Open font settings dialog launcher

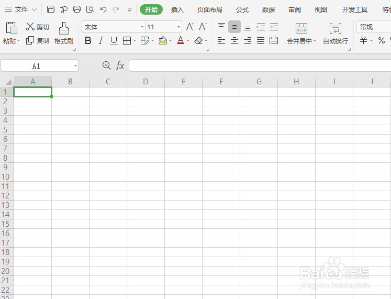pos(208,50)
